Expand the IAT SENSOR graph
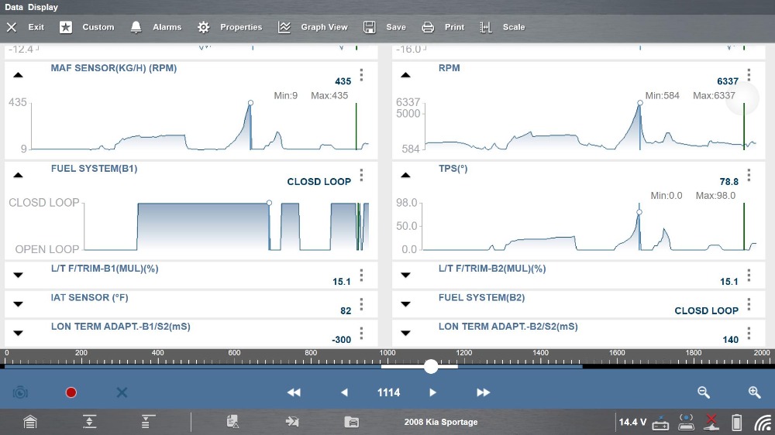Viewport: 775px width, 435px height. point(18,303)
